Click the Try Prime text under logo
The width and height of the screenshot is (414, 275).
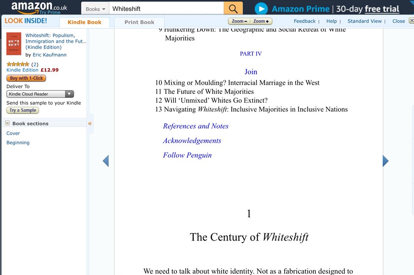pos(50,13)
